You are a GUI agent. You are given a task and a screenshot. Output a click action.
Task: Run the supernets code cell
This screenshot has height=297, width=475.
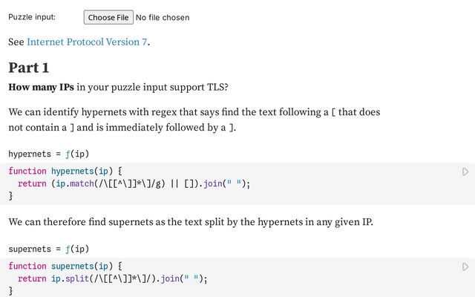tap(465, 267)
